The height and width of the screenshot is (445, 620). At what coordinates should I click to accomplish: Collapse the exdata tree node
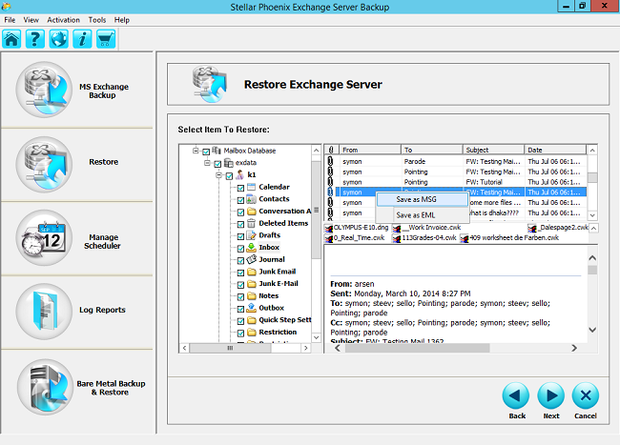[x=207, y=163]
